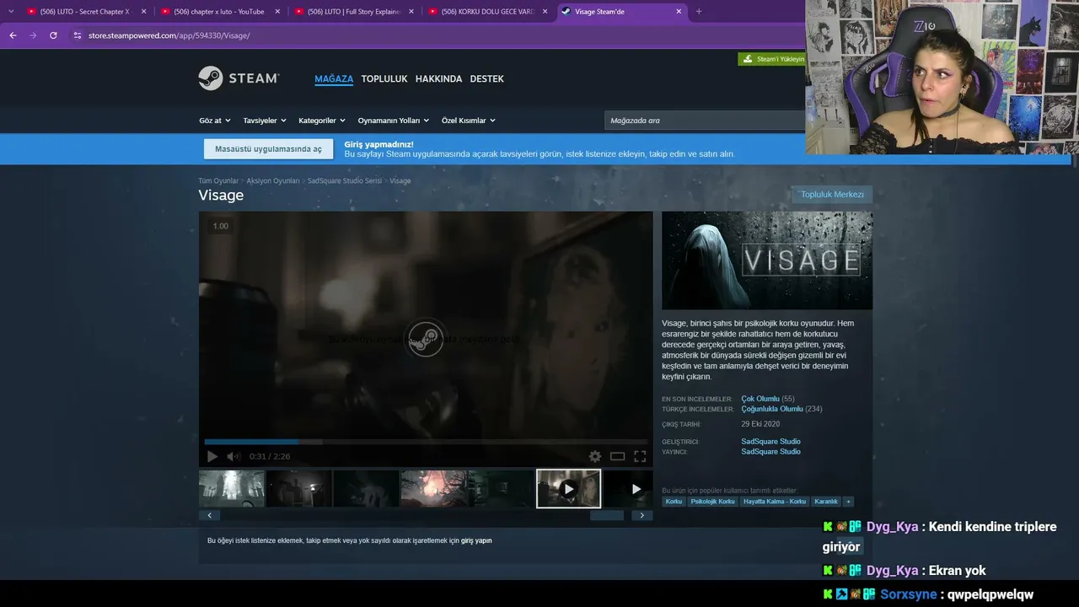Click the browser address bar URL
The image size is (1079, 607).
[x=169, y=35]
